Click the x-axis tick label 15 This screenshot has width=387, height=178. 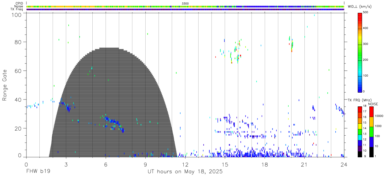click(x=225, y=164)
